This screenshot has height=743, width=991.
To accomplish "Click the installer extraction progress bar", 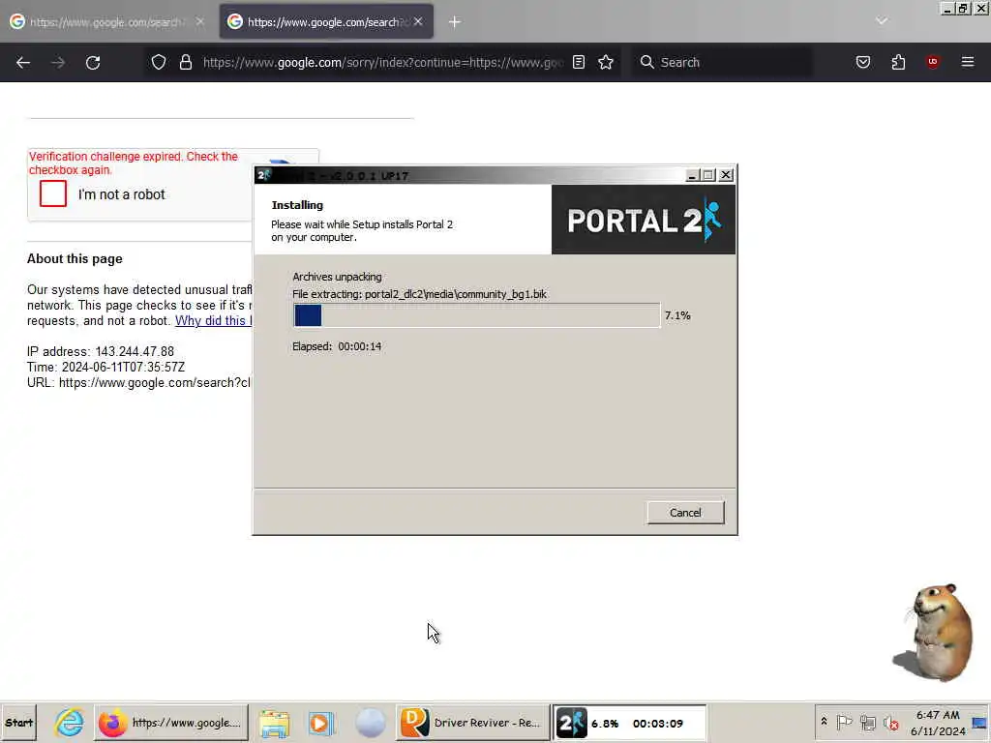I will [476, 315].
